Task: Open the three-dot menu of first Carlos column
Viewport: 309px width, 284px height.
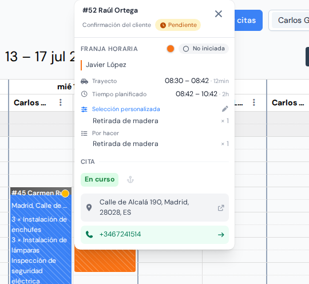Action: [x=61, y=102]
